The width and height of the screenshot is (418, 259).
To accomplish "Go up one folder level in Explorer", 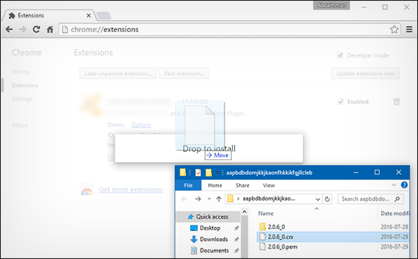I will click(x=219, y=199).
